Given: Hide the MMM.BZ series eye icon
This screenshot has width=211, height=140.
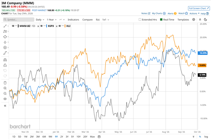Looking at the screenshot, I should [13, 26].
